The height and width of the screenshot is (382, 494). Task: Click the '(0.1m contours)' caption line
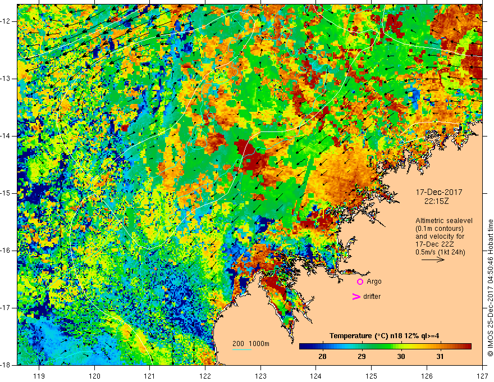(440, 229)
